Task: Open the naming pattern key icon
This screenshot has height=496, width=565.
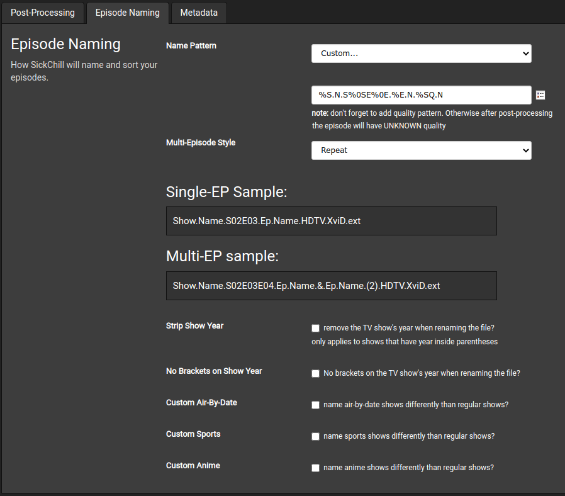Action: coord(540,94)
